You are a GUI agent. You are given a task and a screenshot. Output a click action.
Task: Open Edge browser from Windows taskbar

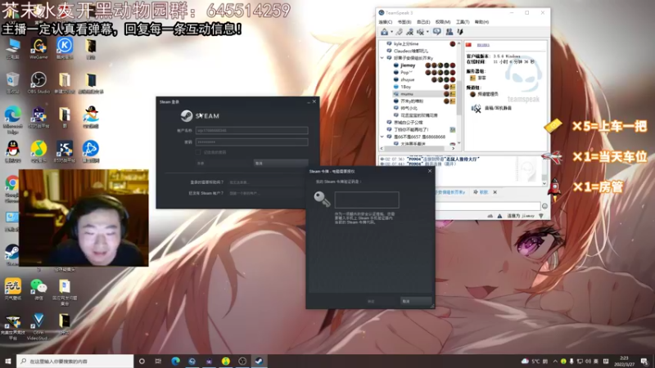tap(175, 361)
